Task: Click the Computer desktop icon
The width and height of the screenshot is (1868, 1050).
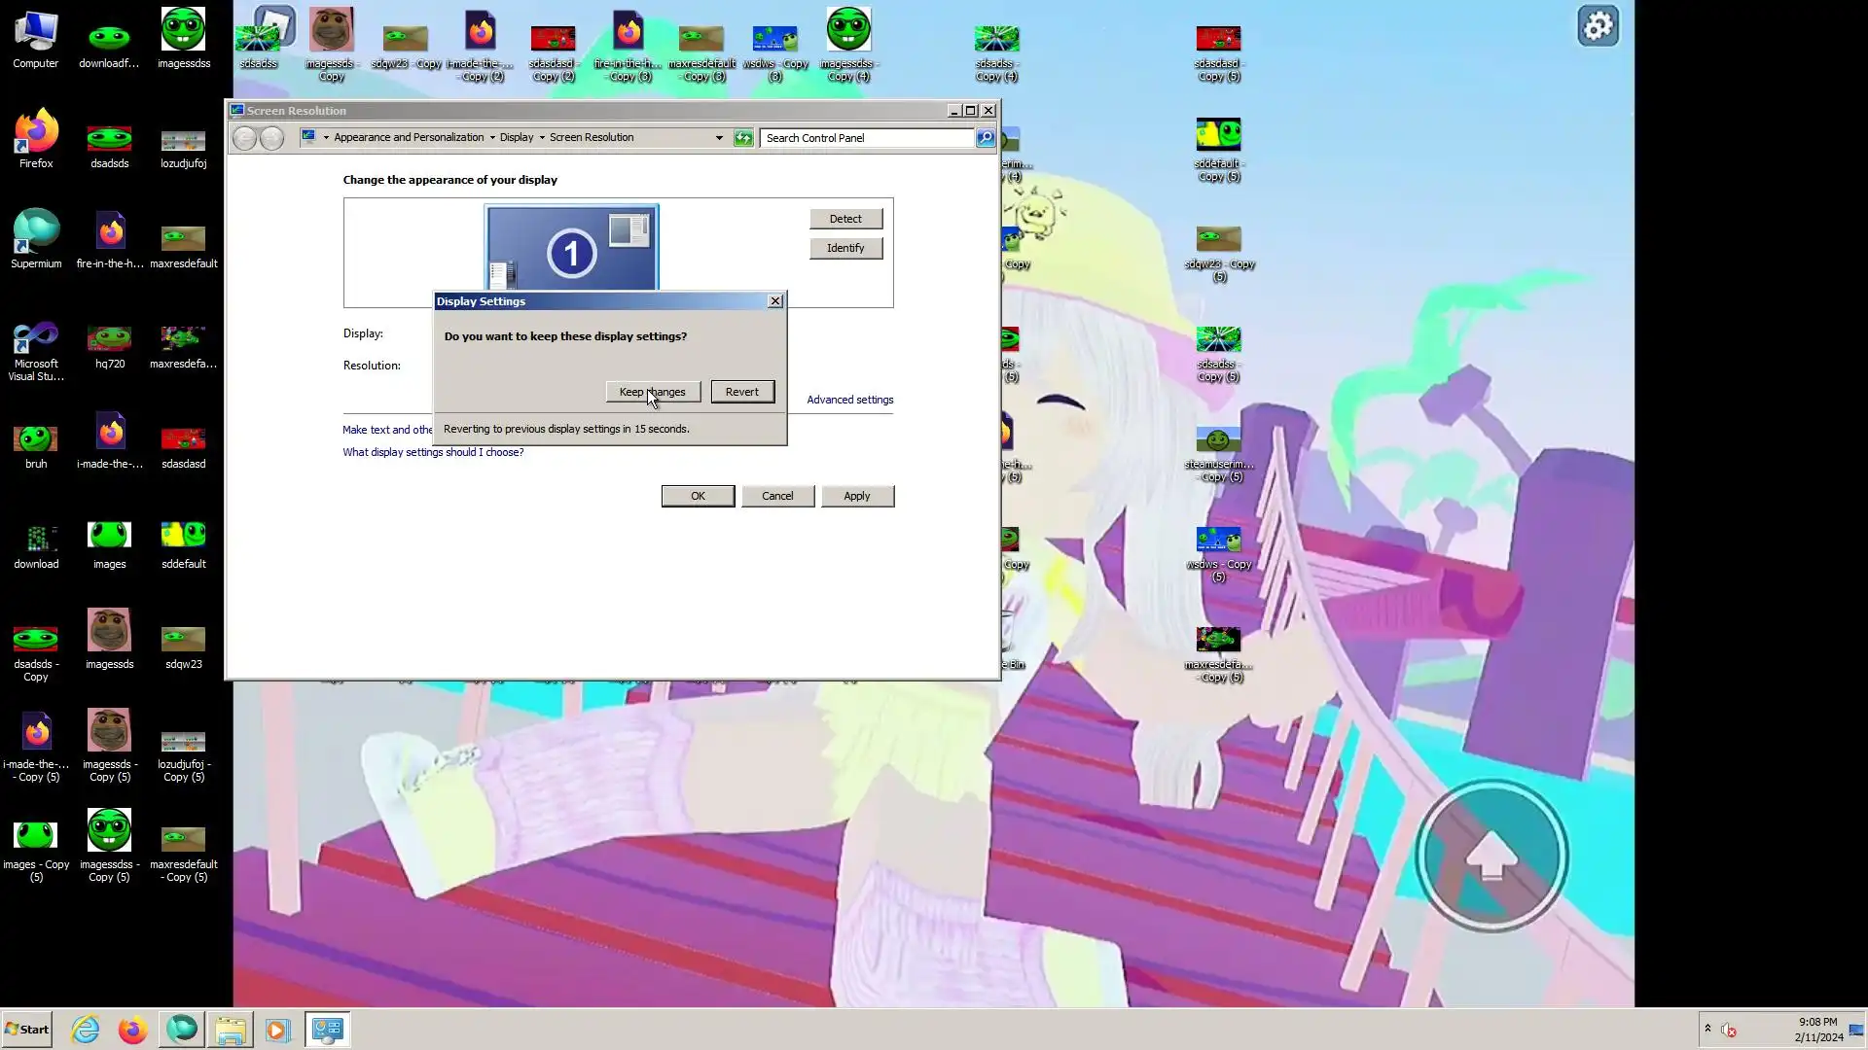Action: (36, 39)
